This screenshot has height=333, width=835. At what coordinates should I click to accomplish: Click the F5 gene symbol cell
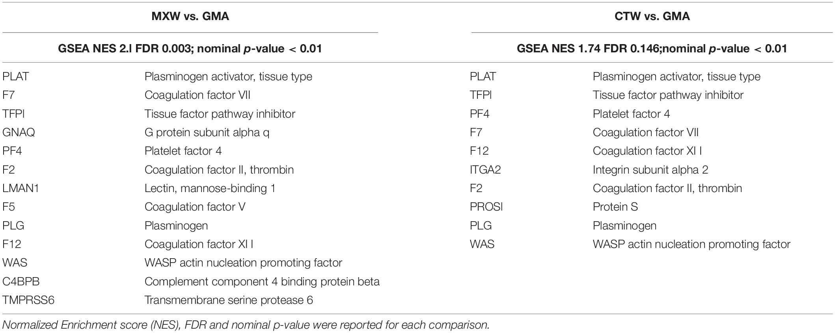click(x=9, y=207)
